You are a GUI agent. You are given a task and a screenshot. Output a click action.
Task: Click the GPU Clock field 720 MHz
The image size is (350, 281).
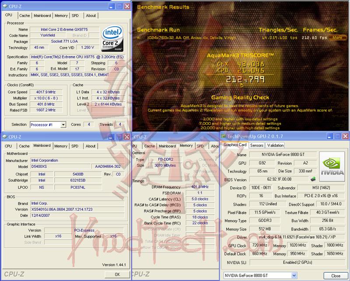point(259,245)
